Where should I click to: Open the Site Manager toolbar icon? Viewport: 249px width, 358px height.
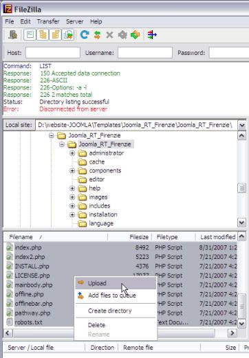coord(13,35)
